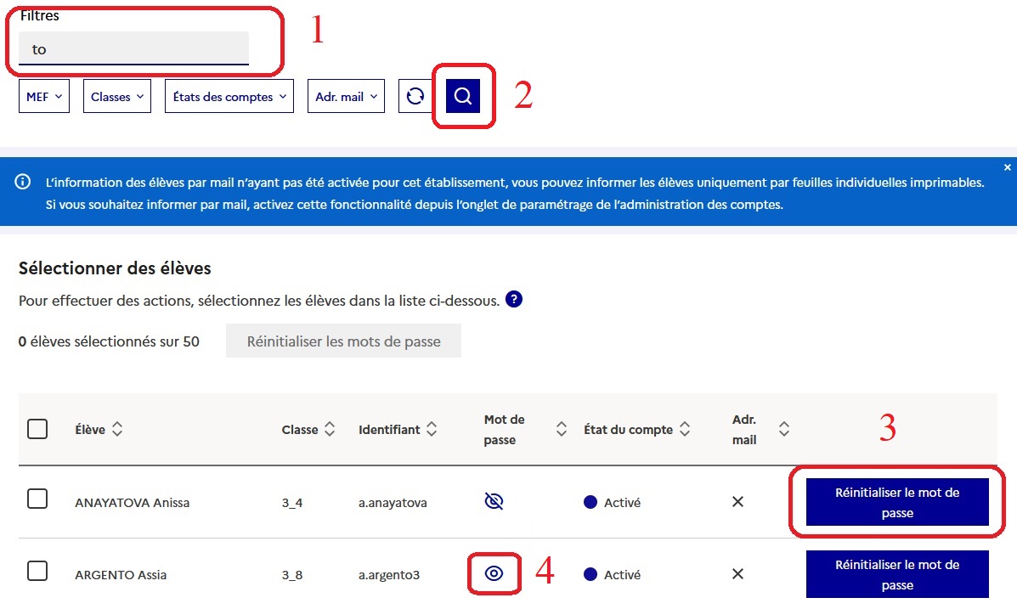The image size is (1017, 609).
Task: Expand the Classes filter dropdown
Action: [117, 96]
